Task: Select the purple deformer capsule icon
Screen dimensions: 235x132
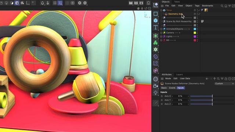Action: 156,56
